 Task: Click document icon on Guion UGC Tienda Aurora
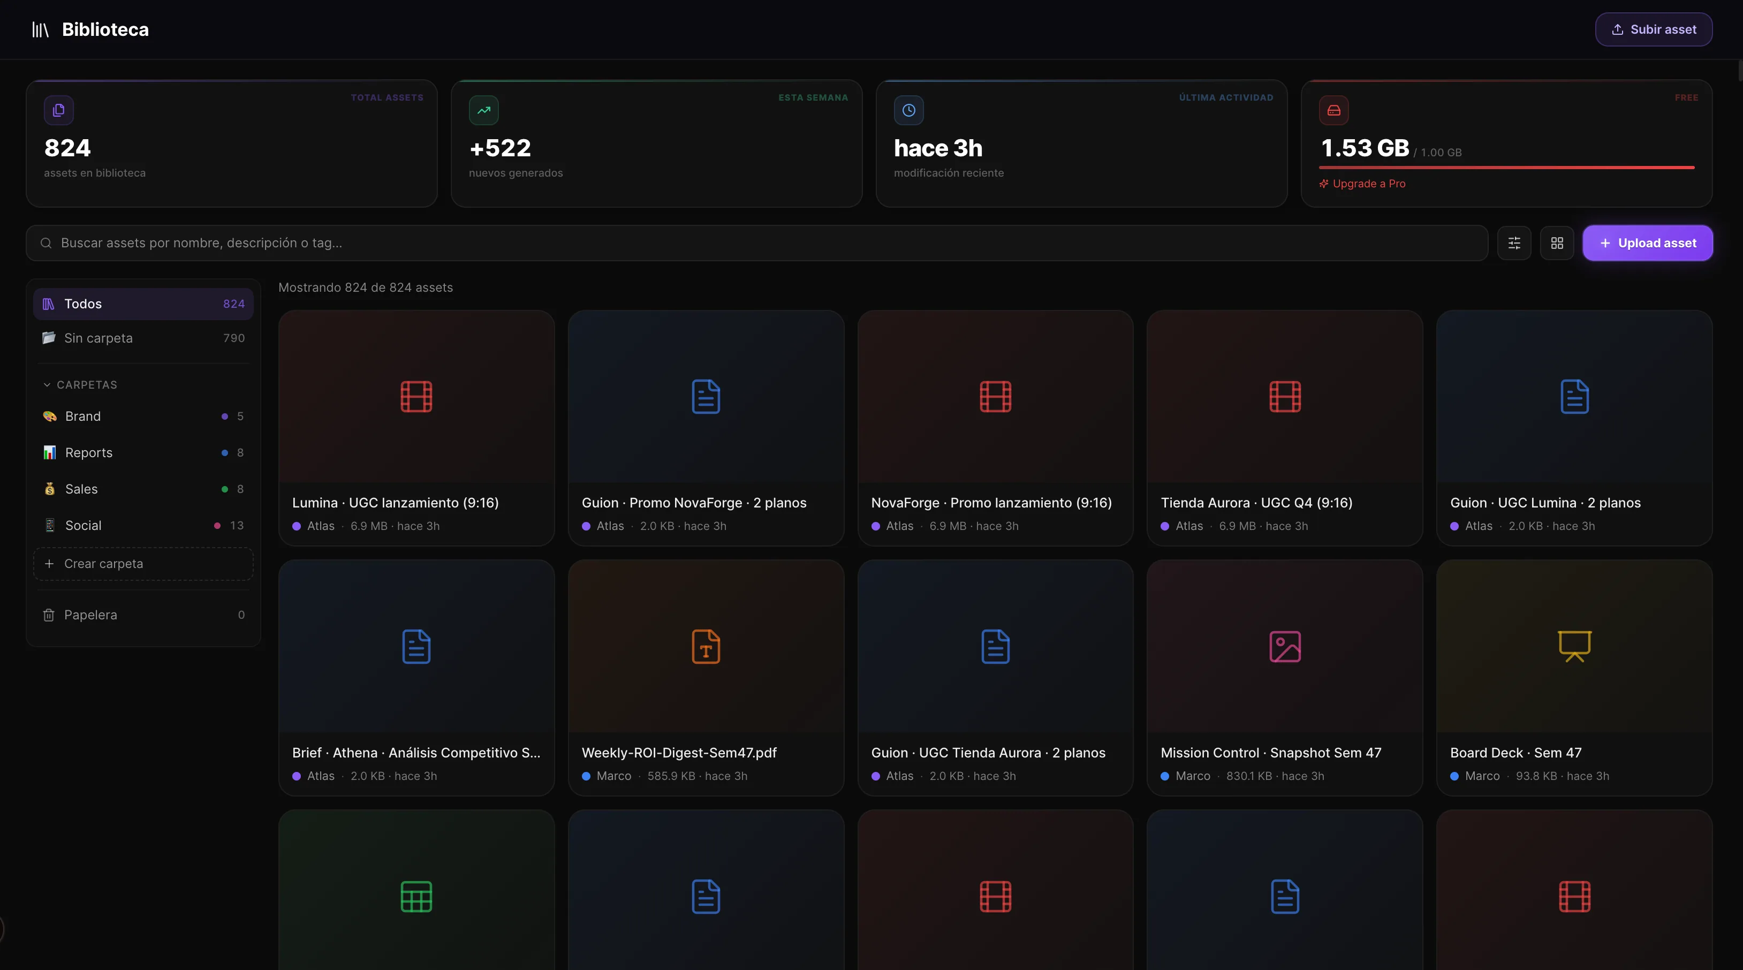point(995,647)
